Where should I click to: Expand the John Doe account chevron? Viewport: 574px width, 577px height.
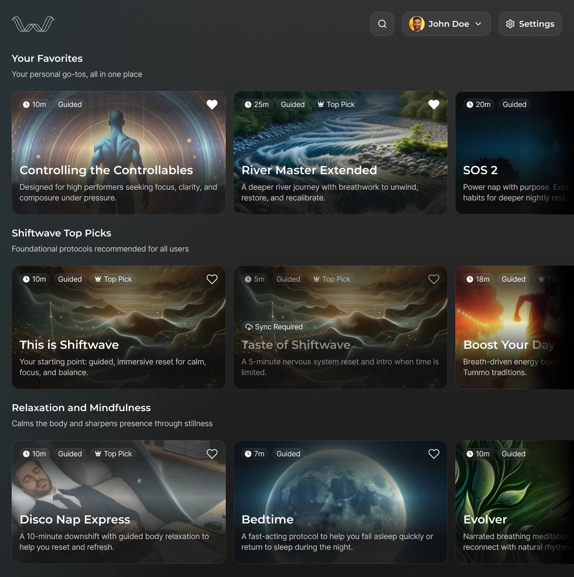coord(478,24)
